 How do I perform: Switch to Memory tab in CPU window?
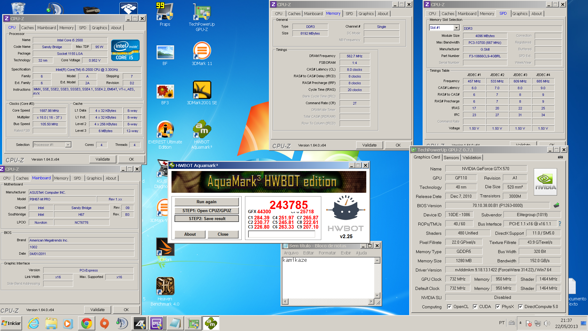66,28
